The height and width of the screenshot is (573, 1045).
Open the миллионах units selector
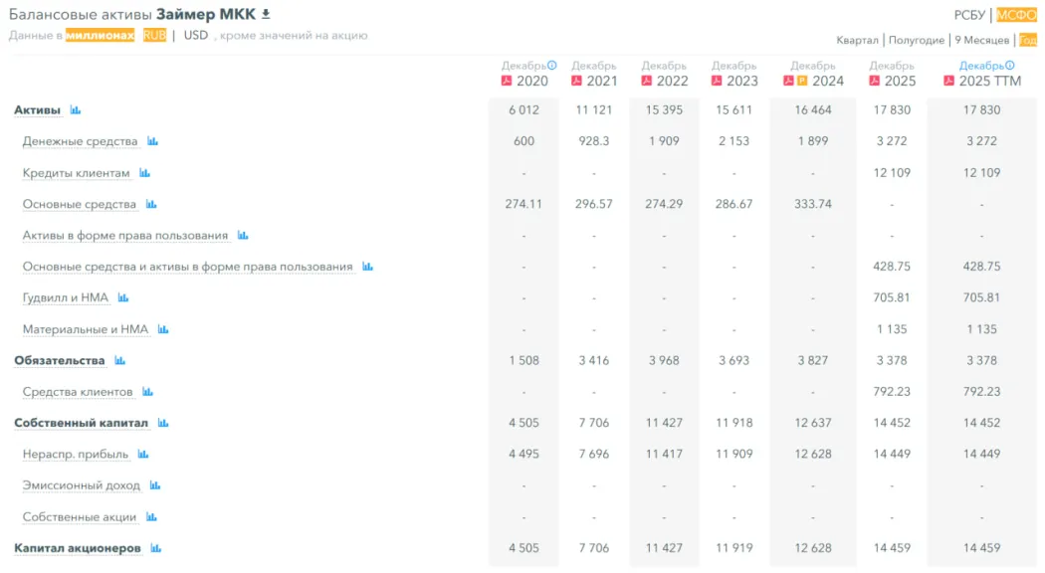(x=100, y=36)
